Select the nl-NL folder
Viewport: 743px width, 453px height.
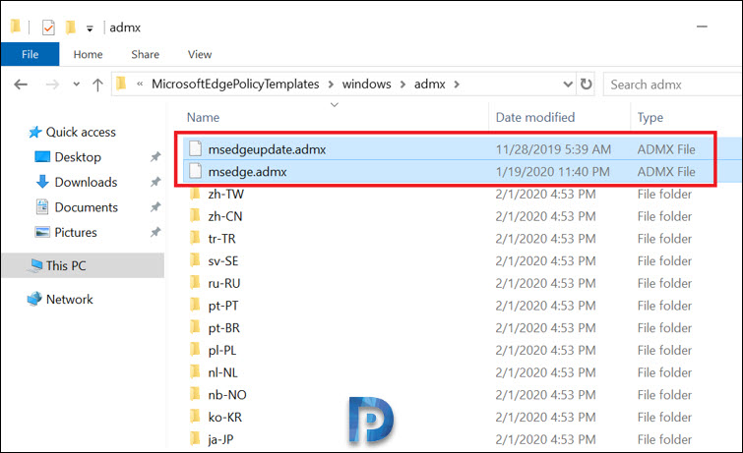222,372
